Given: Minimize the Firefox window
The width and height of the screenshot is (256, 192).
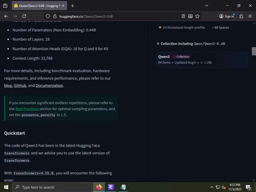Looking at the screenshot, I should [227, 5].
